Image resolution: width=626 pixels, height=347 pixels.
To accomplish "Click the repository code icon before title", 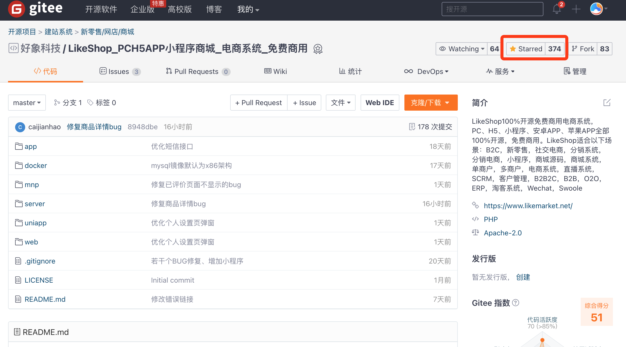I will [x=13, y=48].
